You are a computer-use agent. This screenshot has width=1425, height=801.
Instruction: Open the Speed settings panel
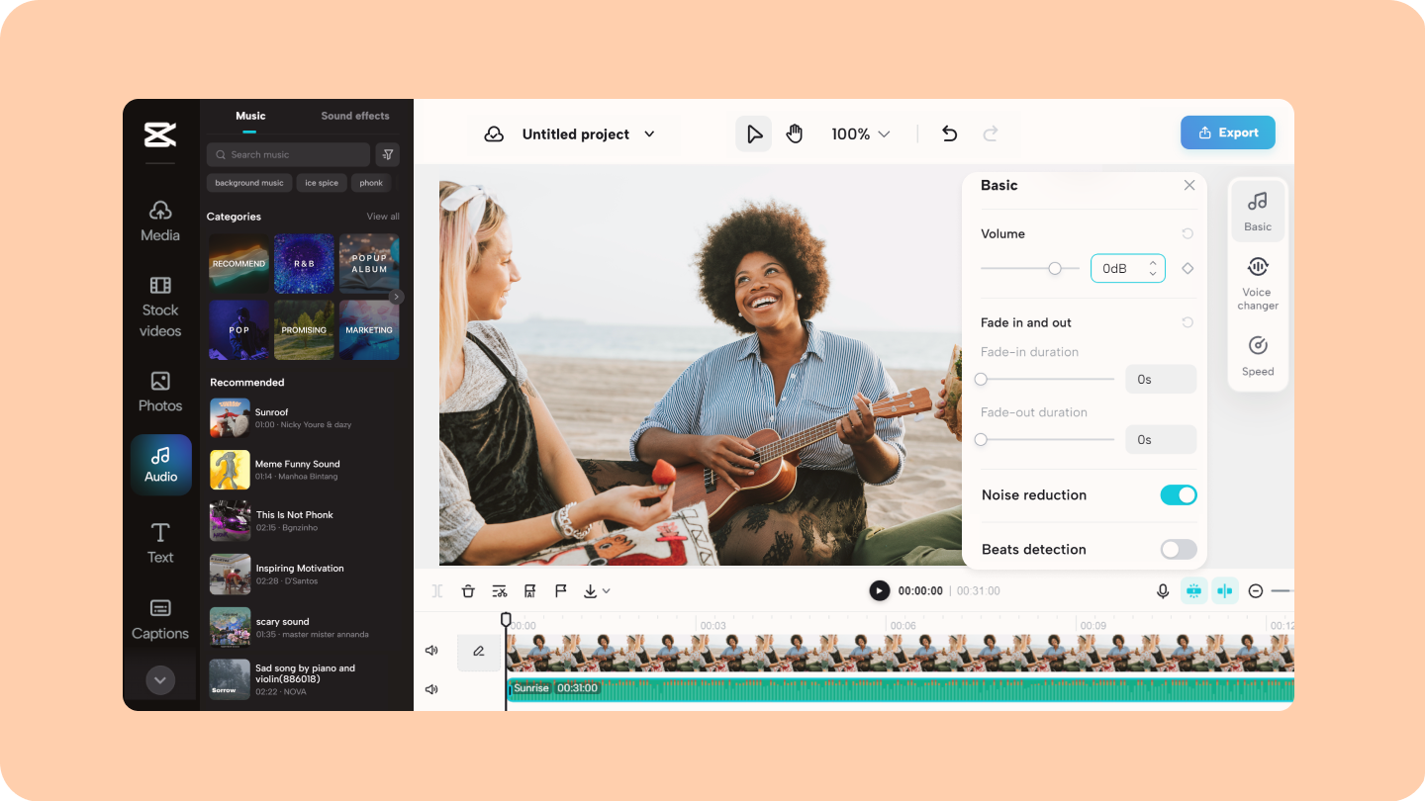click(x=1258, y=356)
